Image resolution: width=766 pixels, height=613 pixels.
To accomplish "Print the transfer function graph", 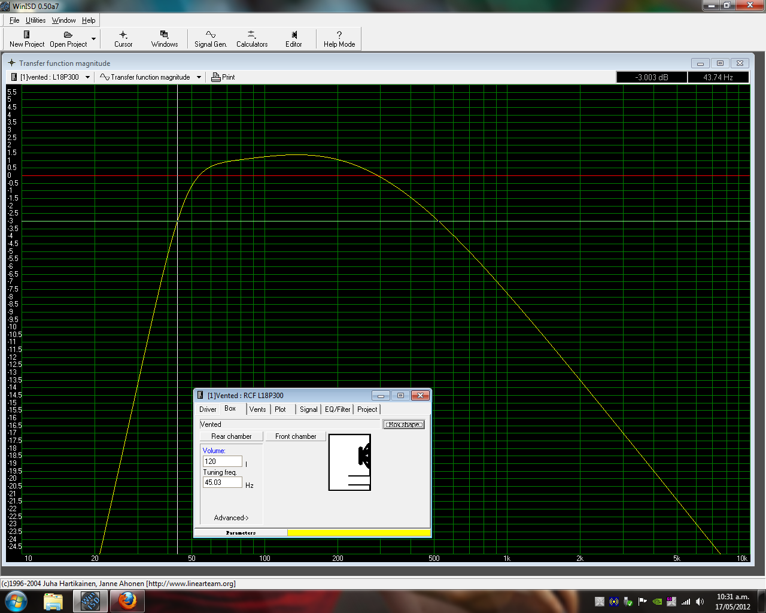I will [223, 77].
